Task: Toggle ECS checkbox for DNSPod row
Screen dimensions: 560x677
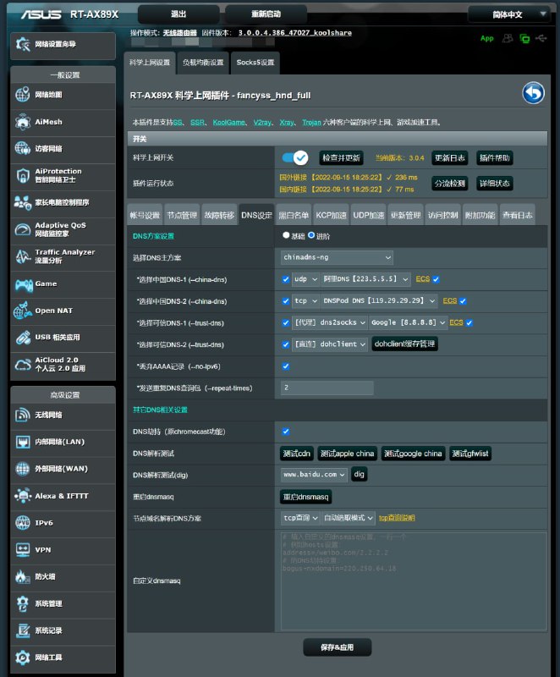Action: (x=463, y=301)
